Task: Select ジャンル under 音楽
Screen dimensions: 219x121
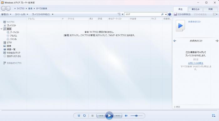Action: 13,39
